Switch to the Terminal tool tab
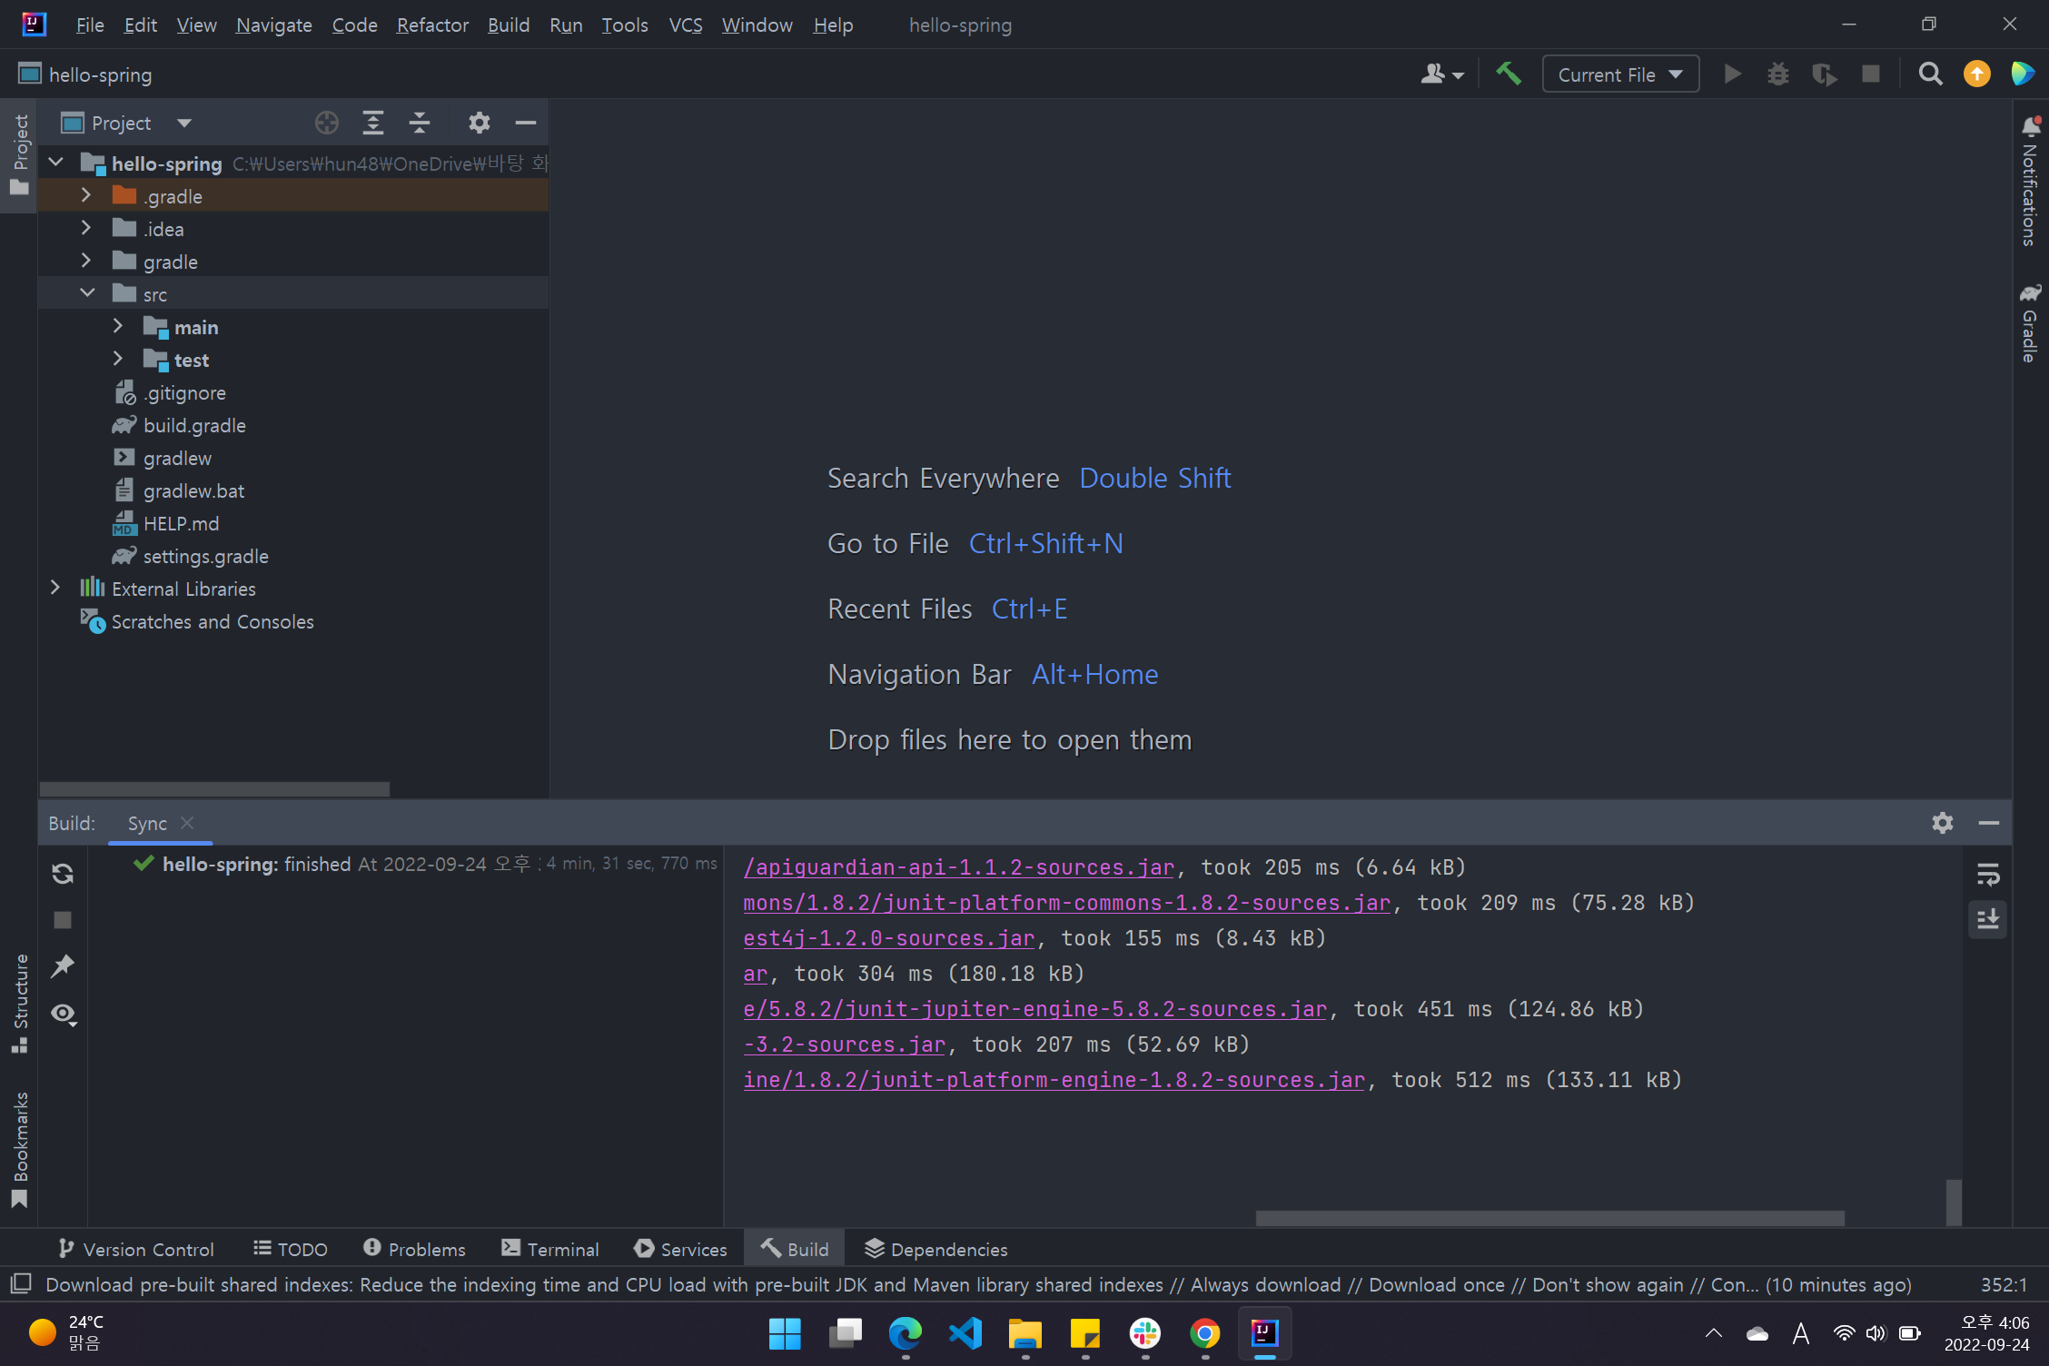Image resolution: width=2049 pixels, height=1366 pixels. tap(550, 1249)
